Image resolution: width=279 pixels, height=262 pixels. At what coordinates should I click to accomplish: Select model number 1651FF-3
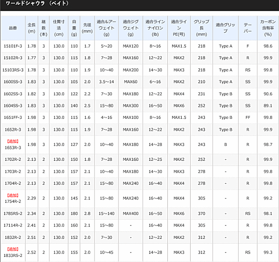(13, 117)
